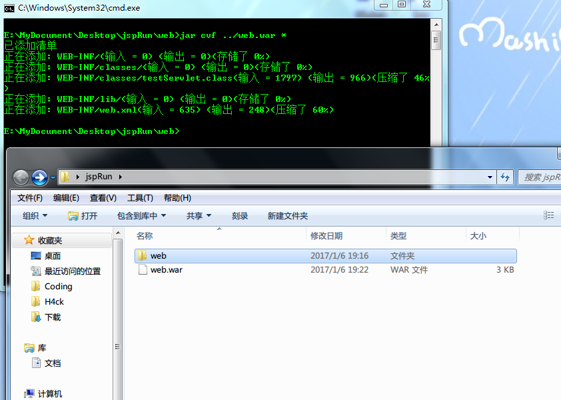This screenshot has height=400, width=561.
Task: Click the search jspRun input box
Action: coord(540,177)
